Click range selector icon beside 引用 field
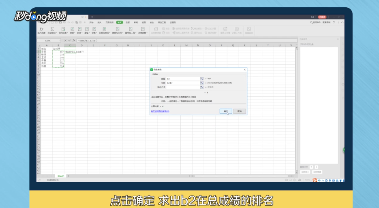 (202, 83)
